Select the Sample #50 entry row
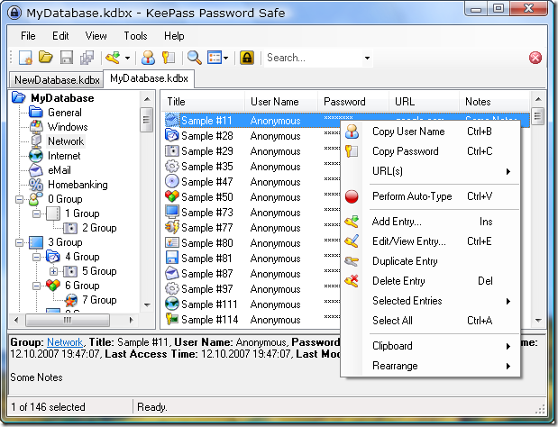Screen dimensions: 558x427 pyautogui.click(x=252, y=197)
